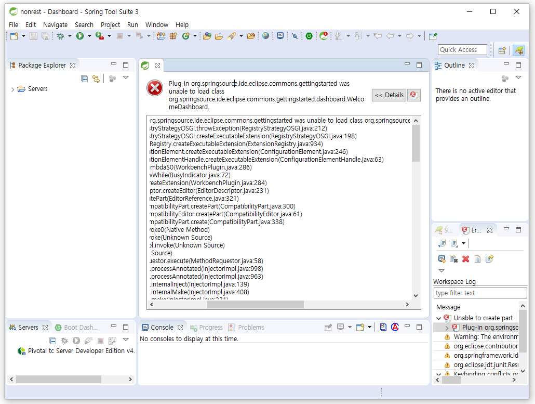The width and height of the screenshot is (535, 404).
Task: Click the Spring leaf icon with red badge
Action: click(324, 36)
